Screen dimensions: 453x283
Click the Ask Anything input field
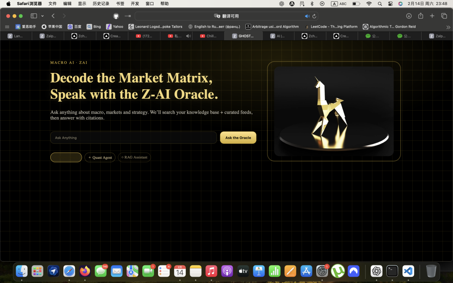[x=133, y=138]
